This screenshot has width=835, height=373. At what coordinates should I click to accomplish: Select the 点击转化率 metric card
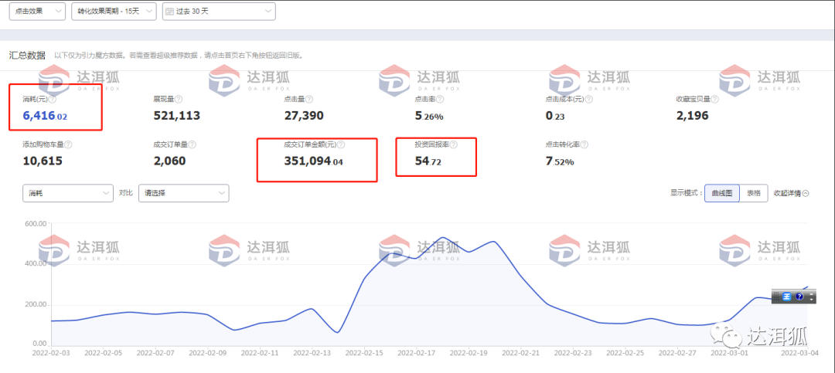click(567, 153)
